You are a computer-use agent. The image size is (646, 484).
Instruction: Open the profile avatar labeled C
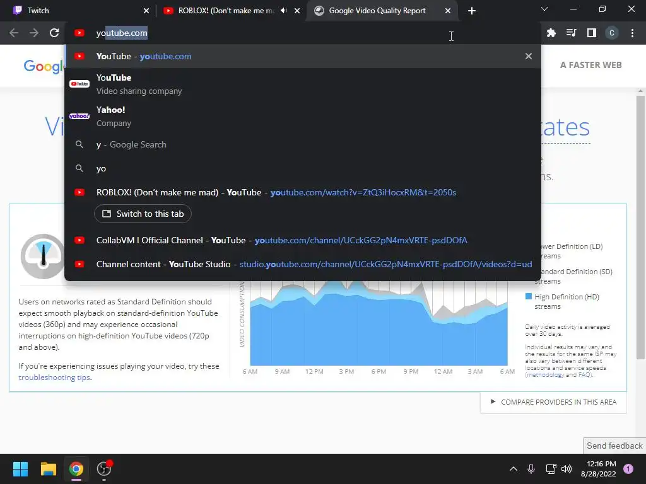(x=611, y=33)
